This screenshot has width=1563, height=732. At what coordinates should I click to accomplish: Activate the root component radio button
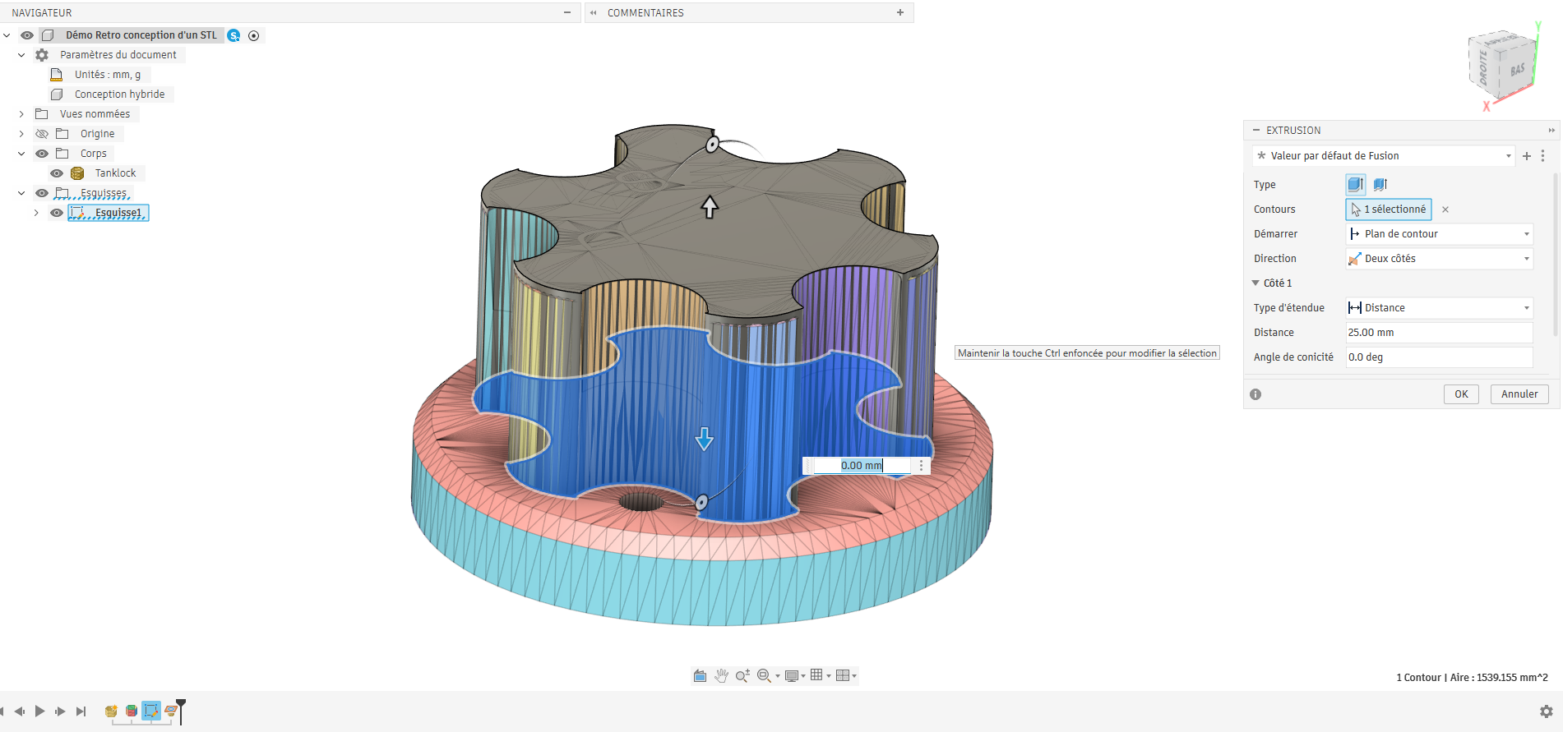[x=254, y=35]
